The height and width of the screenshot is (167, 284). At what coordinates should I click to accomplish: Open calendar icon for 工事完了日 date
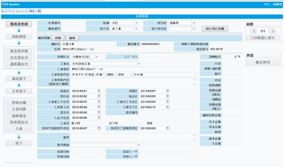click(x=167, y=107)
